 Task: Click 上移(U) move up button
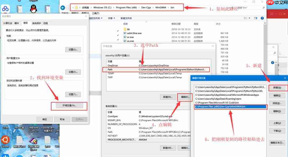277,123
